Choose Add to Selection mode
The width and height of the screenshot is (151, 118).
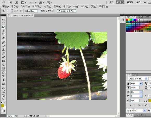[x=15, y=11]
